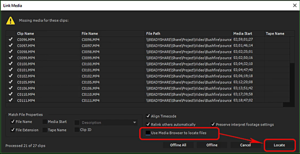Click the file path of clip C0098.MP4
Screen dimensions: 300x154
(189, 52)
